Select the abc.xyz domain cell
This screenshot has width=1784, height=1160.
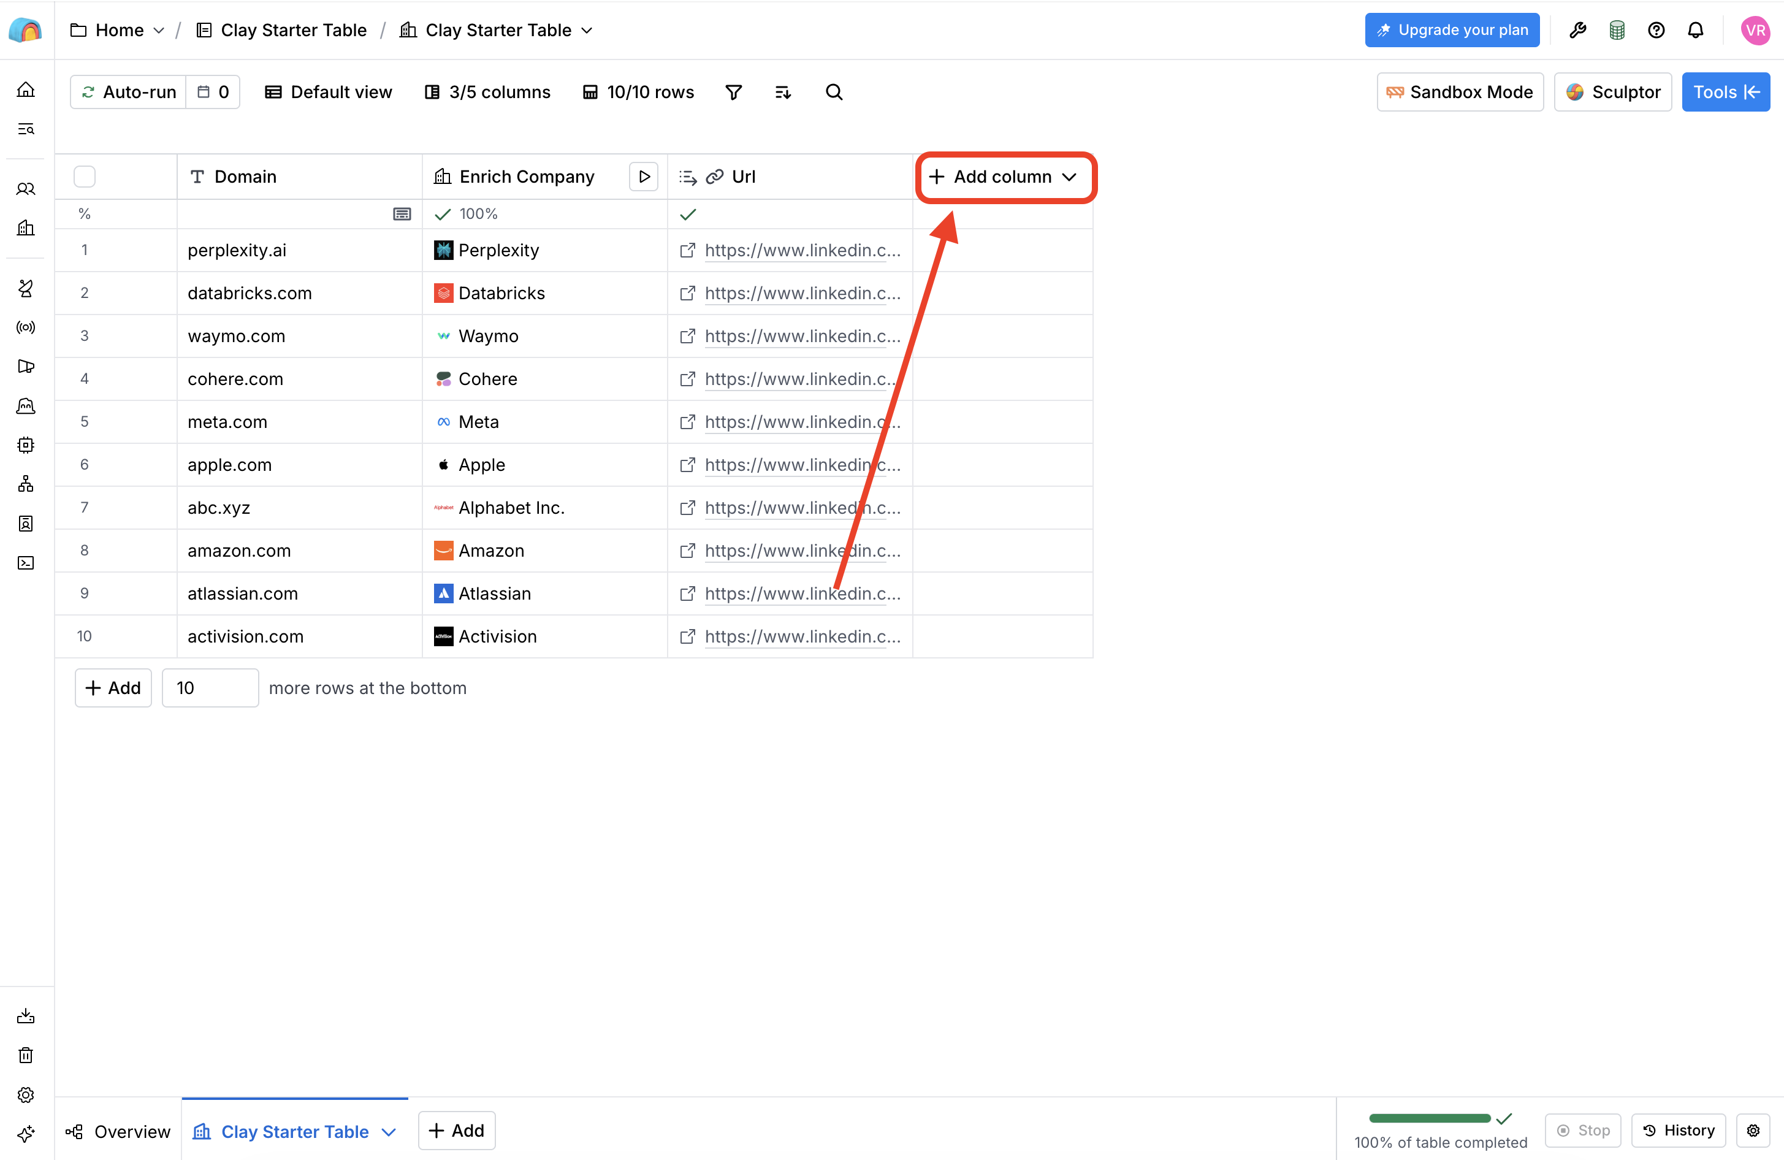pyautogui.click(x=300, y=508)
